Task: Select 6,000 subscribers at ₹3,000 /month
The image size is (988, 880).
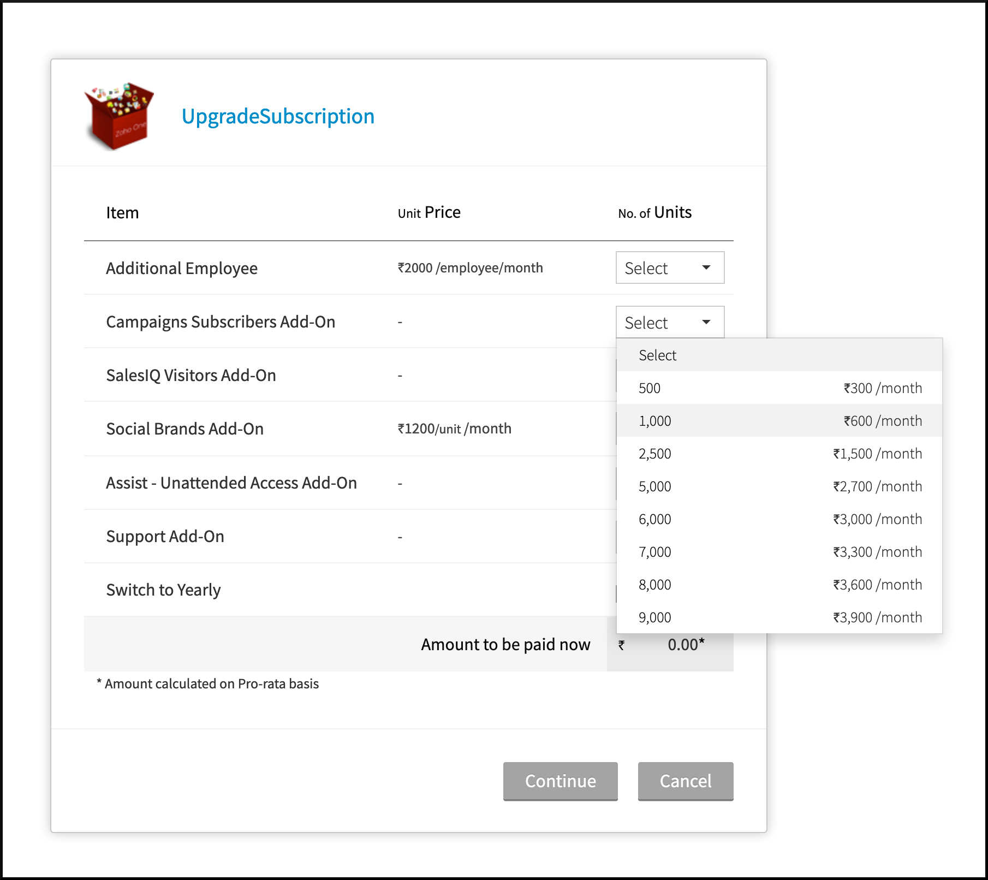Action: pos(779,519)
